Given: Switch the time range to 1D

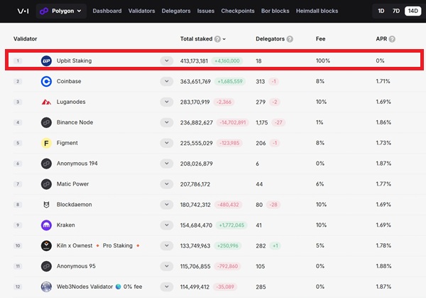Looking at the screenshot, I should pyautogui.click(x=381, y=11).
